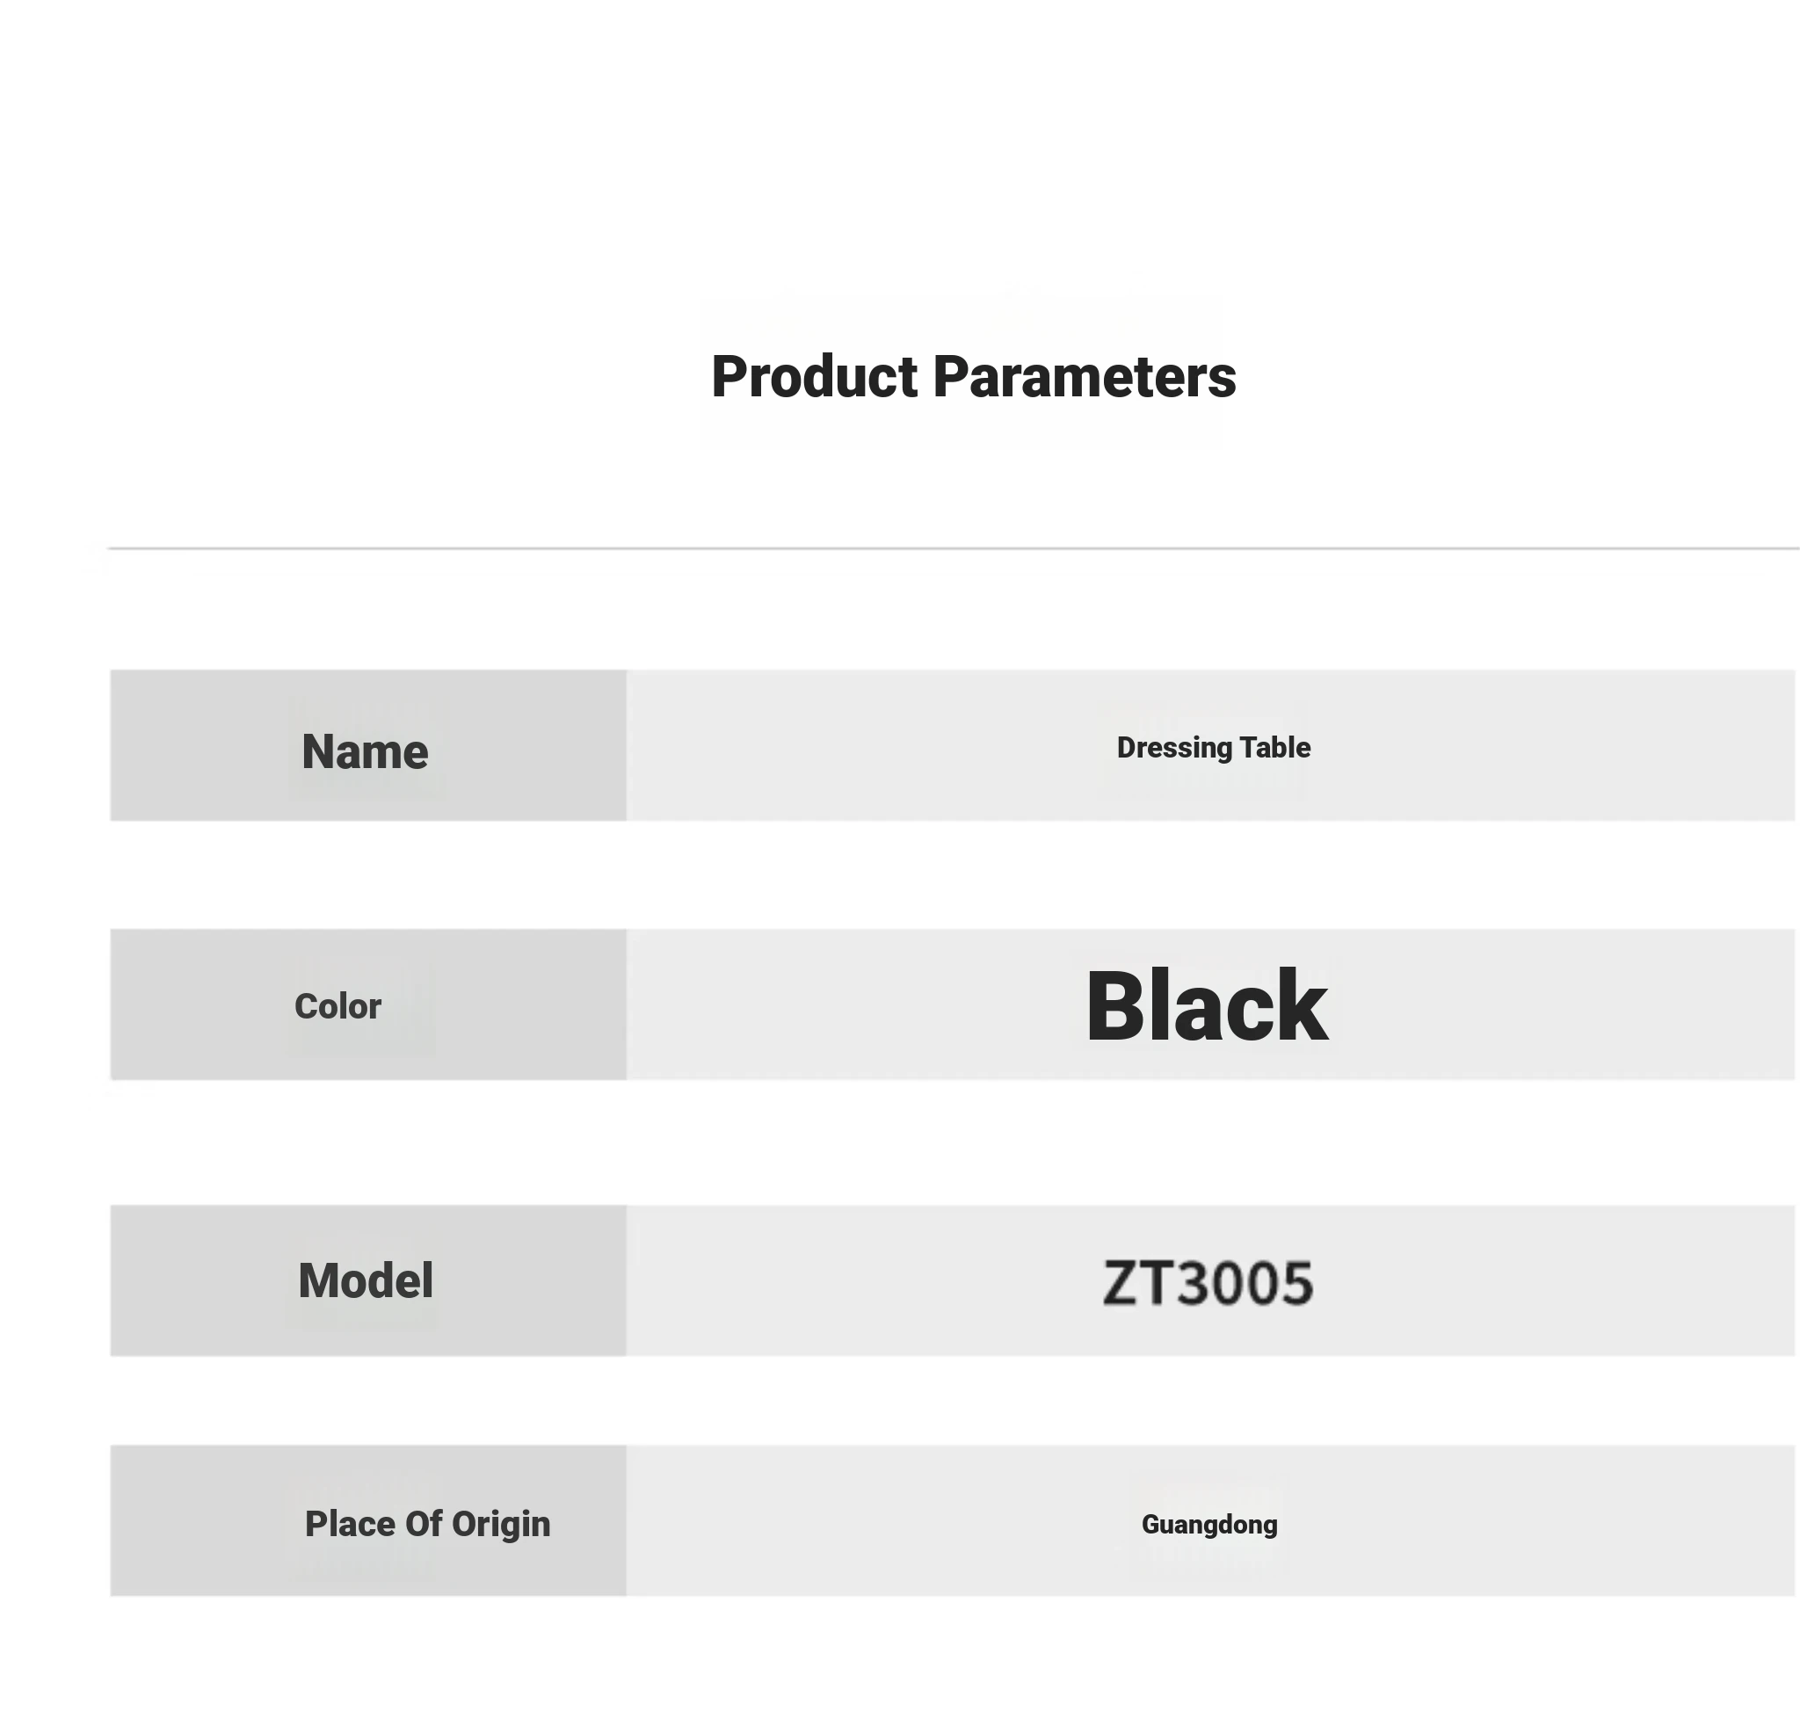This screenshot has height=1733, width=1800.
Task: Click the Product Parameters heading
Action: point(974,378)
